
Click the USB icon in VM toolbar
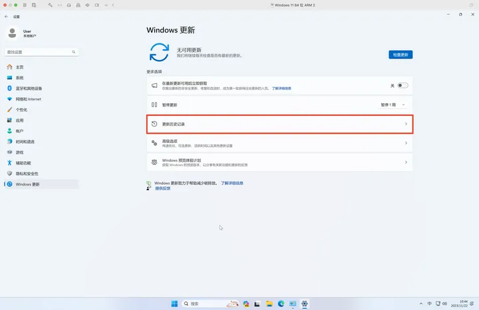[106, 5]
